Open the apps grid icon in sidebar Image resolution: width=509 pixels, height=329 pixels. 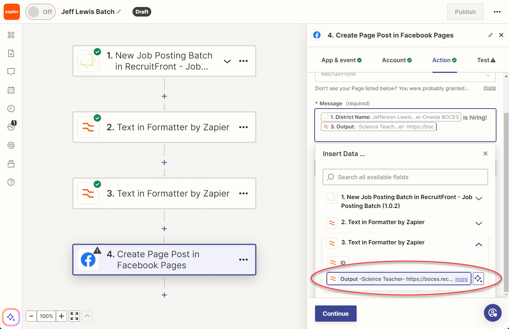pyautogui.click(x=11, y=35)
